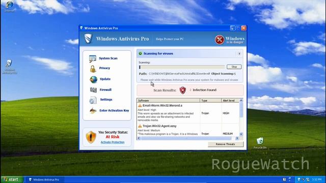This screenshot has height=183, width=326.
Task: Click the HIGH alert level cell
Action: pos(226,113)
